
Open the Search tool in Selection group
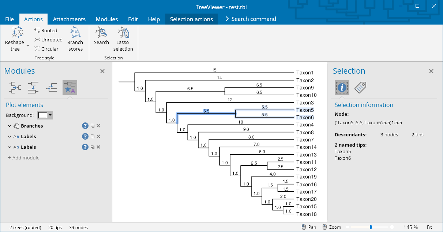101,36
